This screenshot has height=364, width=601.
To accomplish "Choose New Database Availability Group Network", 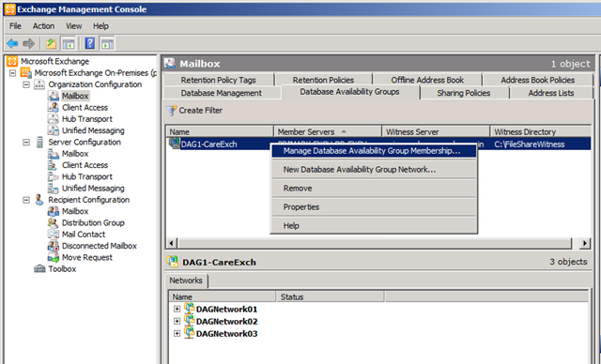I will point(374,170).
